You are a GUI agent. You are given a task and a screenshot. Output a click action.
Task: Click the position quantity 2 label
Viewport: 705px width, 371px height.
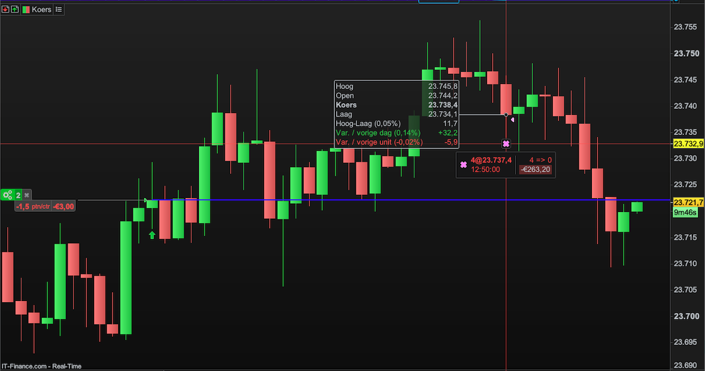click(x=18, y=195)
